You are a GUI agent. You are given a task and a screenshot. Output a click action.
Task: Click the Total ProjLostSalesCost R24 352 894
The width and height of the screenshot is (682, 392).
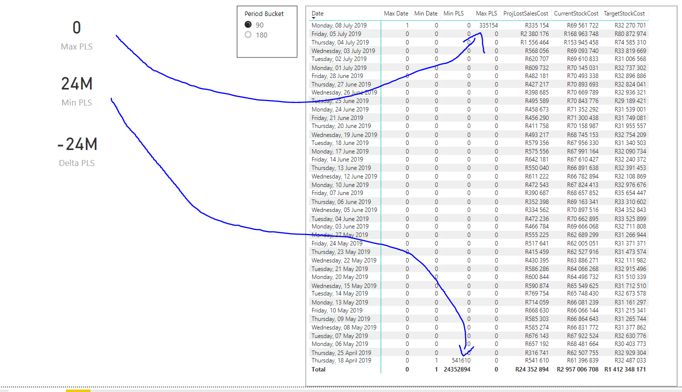tap(532, 369)
